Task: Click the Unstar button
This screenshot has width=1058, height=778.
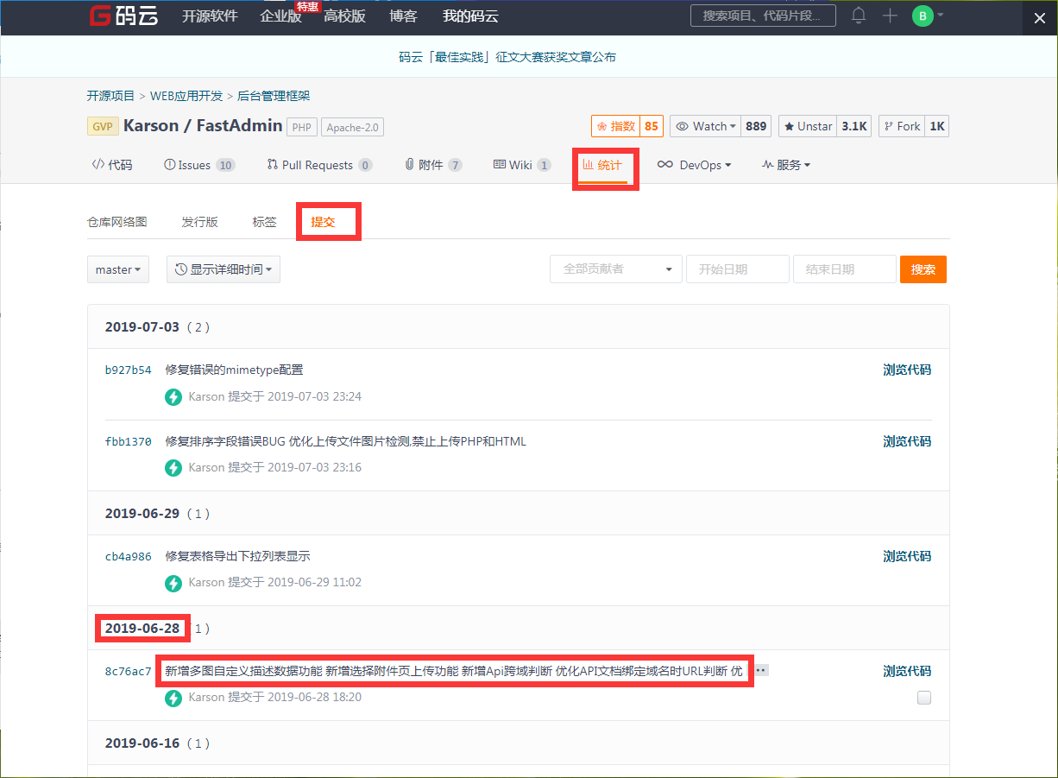Action: 808,126
